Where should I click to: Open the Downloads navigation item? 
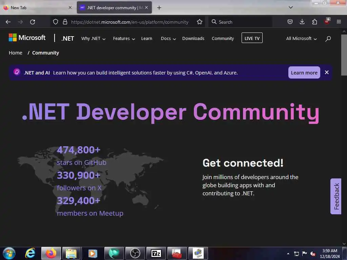click(x=193, y=39)
